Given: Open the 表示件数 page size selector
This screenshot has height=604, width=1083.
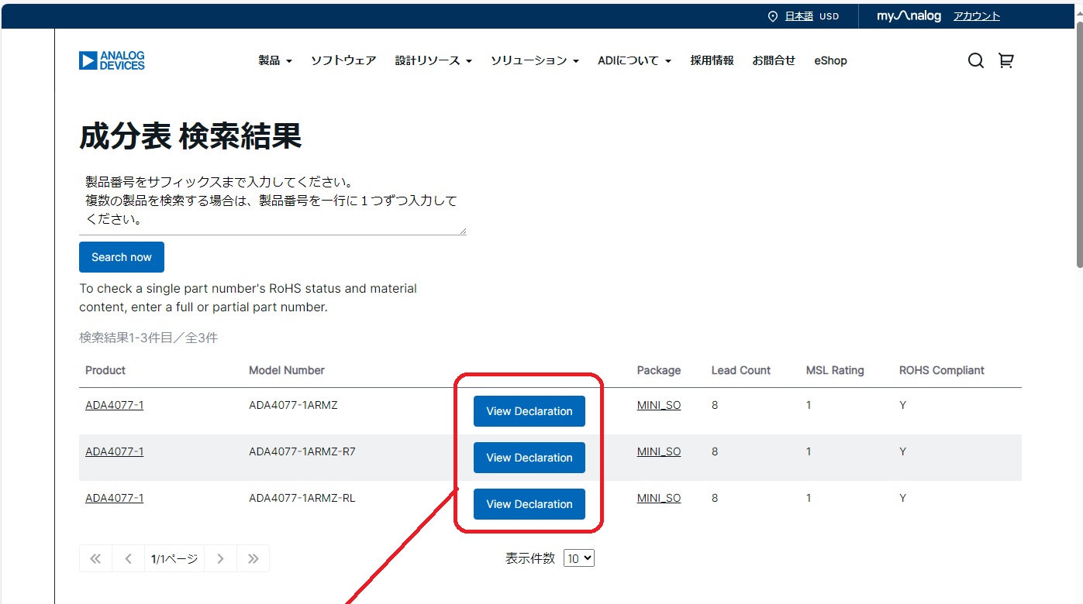Looking at the screenshot, I should click(579, 558).
